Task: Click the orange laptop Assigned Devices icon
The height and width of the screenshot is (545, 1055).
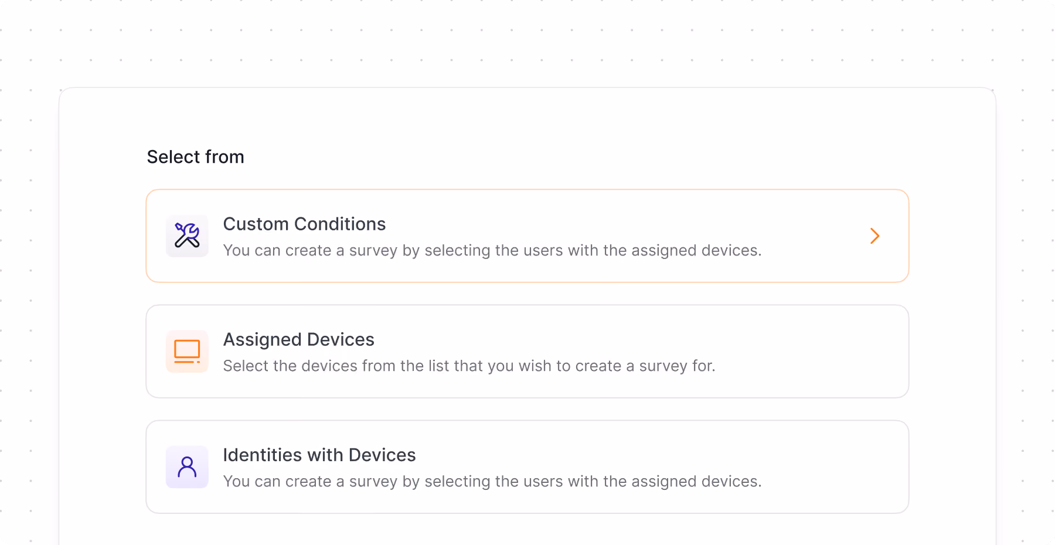Action: click(187, 351)
